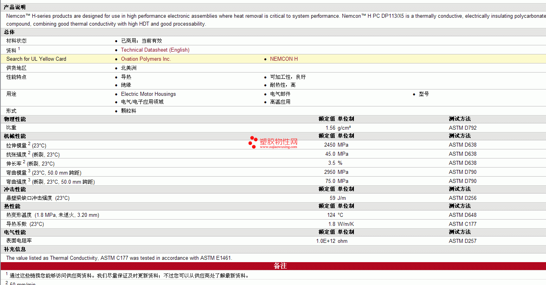Select the 1.8 thermal conductivity value
Viewport: 546px width, 285px height.
(x=332, y=224)
